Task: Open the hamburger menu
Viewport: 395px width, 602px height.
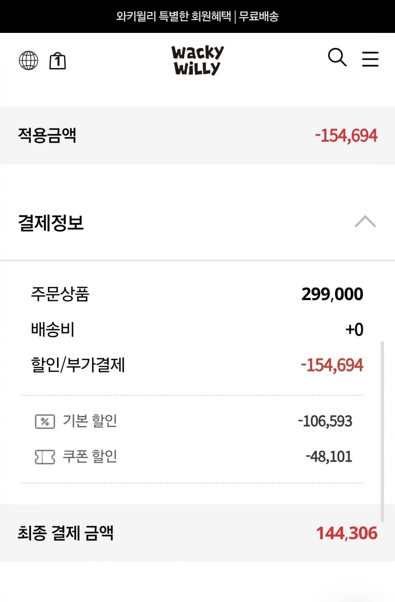Action: 370,59
